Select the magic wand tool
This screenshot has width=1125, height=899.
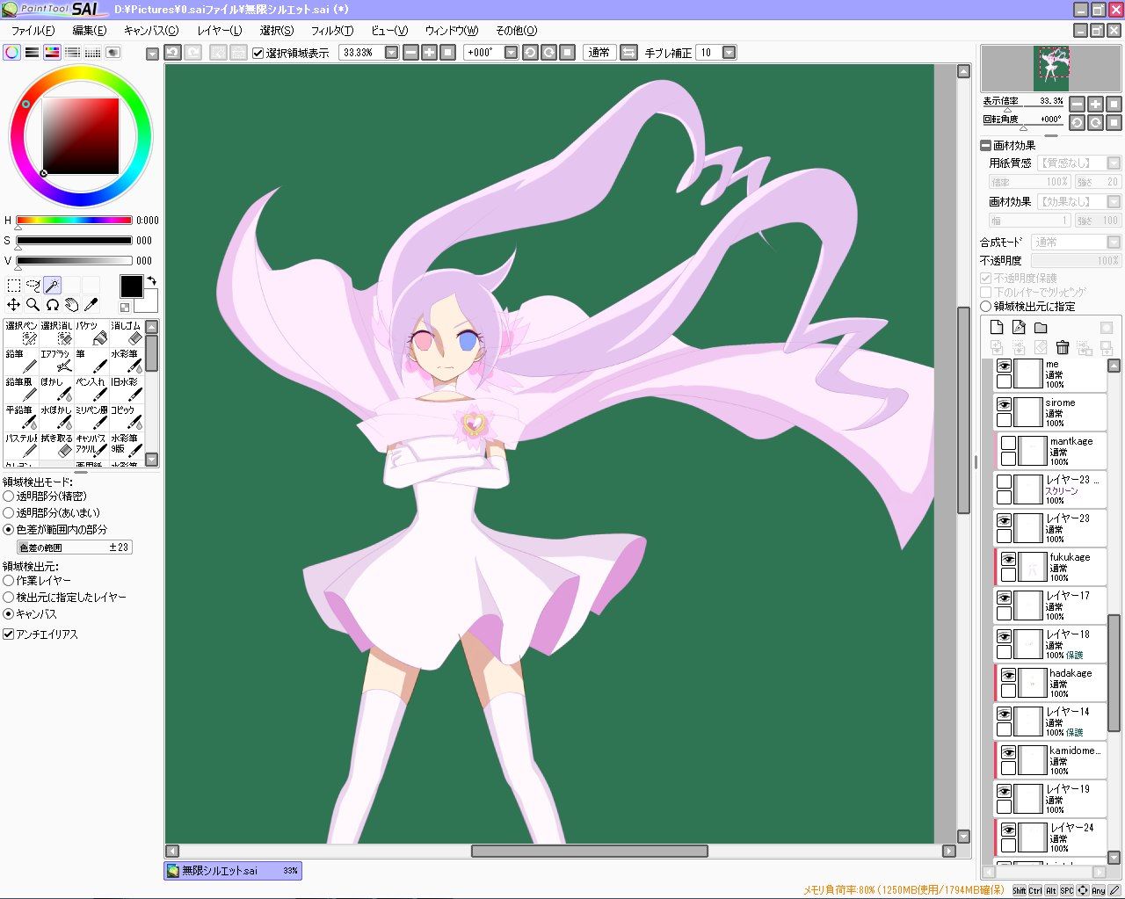[53, 286]
